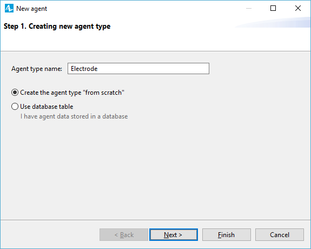The height and width of the screenshot is (249, 311).
Task: Maximize the New agent dialog window
Action: [x=273, y=8]
